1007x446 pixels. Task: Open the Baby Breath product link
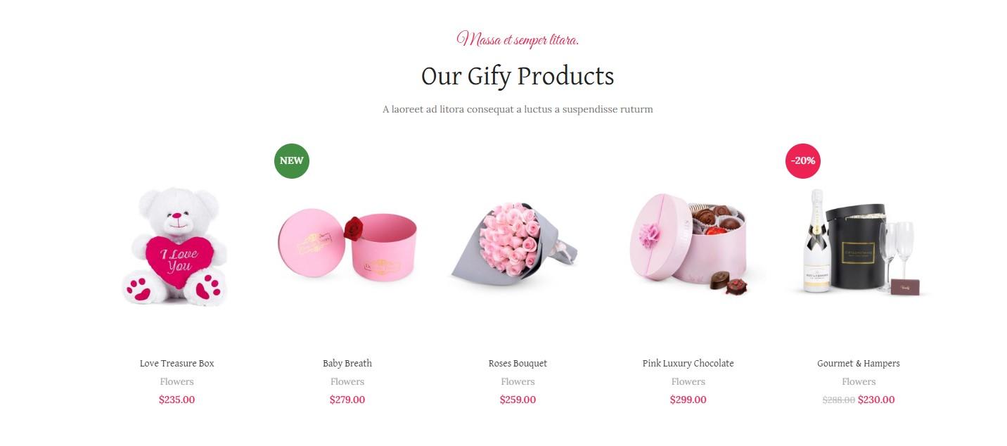[347, 363]
